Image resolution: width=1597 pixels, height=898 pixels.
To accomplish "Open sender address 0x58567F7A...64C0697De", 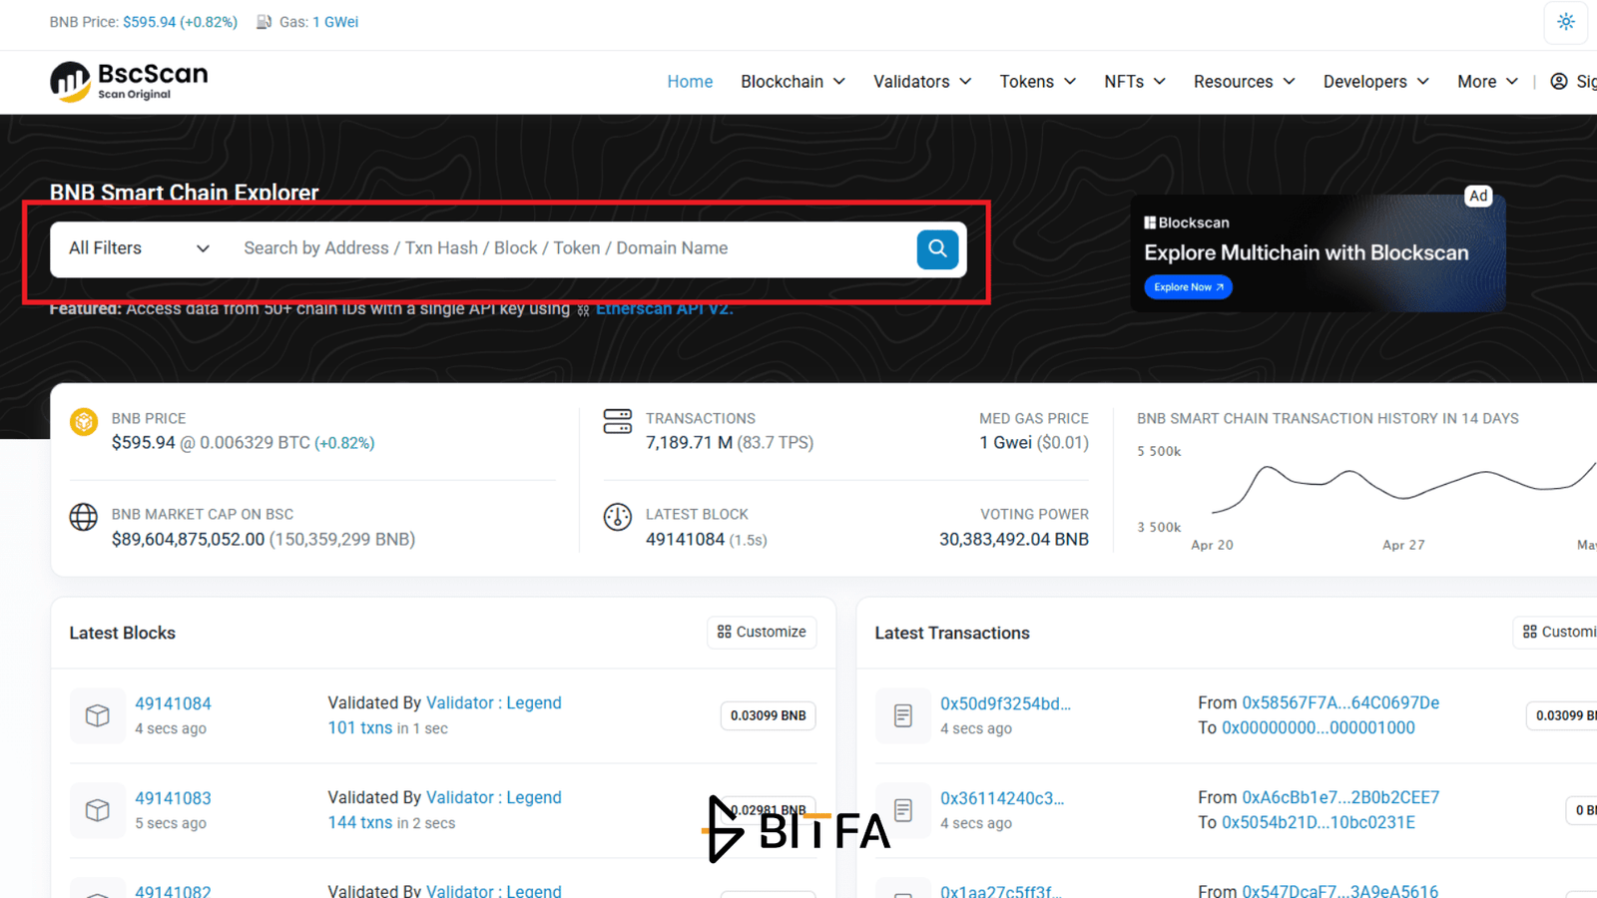I will tap(1340, 702).
